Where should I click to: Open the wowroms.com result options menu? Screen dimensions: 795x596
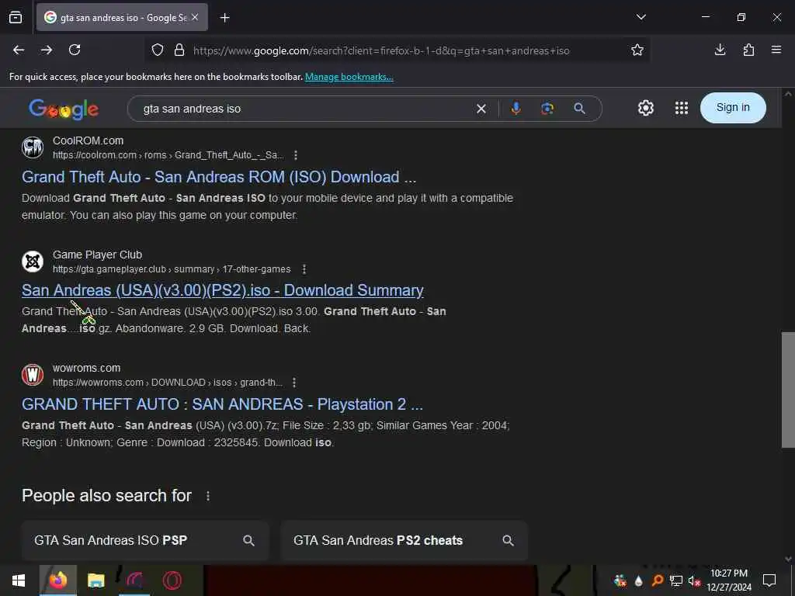point(294,383)
